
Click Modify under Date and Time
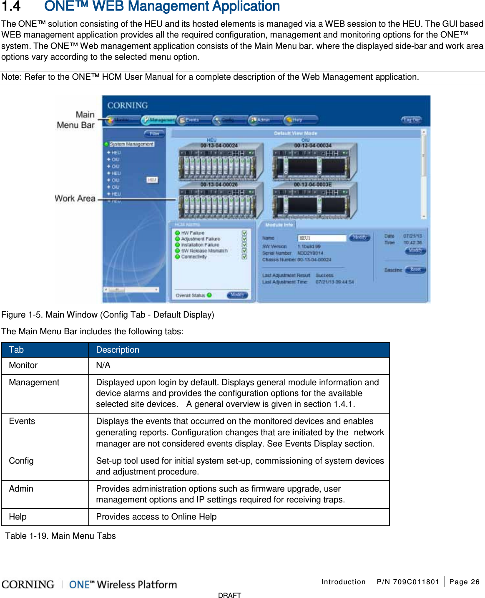pos(415,251)
